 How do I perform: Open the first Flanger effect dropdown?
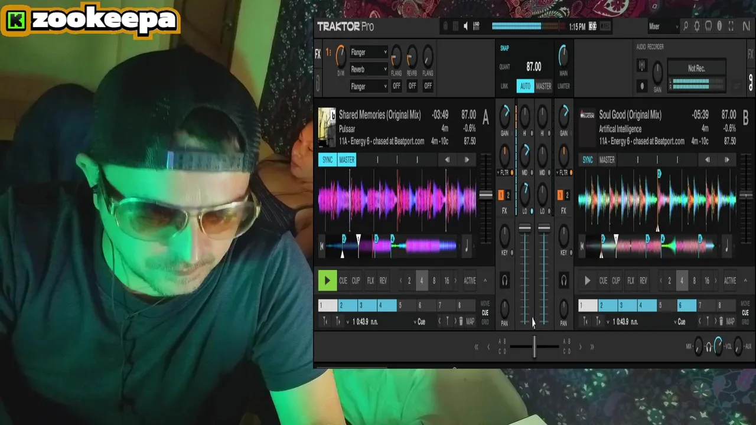click(369, 52)
